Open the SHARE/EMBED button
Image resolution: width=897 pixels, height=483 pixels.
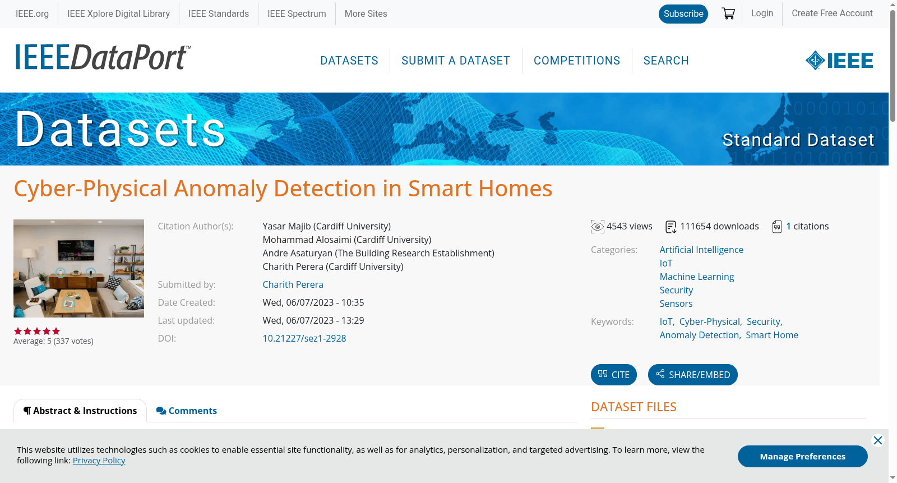click(693, 375)
